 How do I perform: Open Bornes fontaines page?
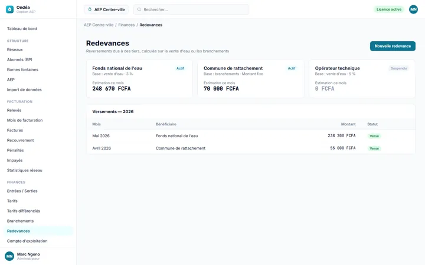(x=22, y=69)
